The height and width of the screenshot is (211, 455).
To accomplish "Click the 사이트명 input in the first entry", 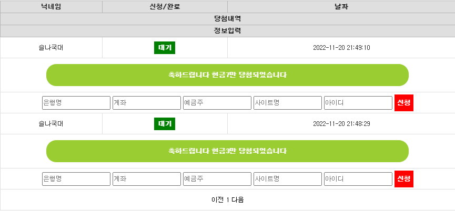I will 288,103.
